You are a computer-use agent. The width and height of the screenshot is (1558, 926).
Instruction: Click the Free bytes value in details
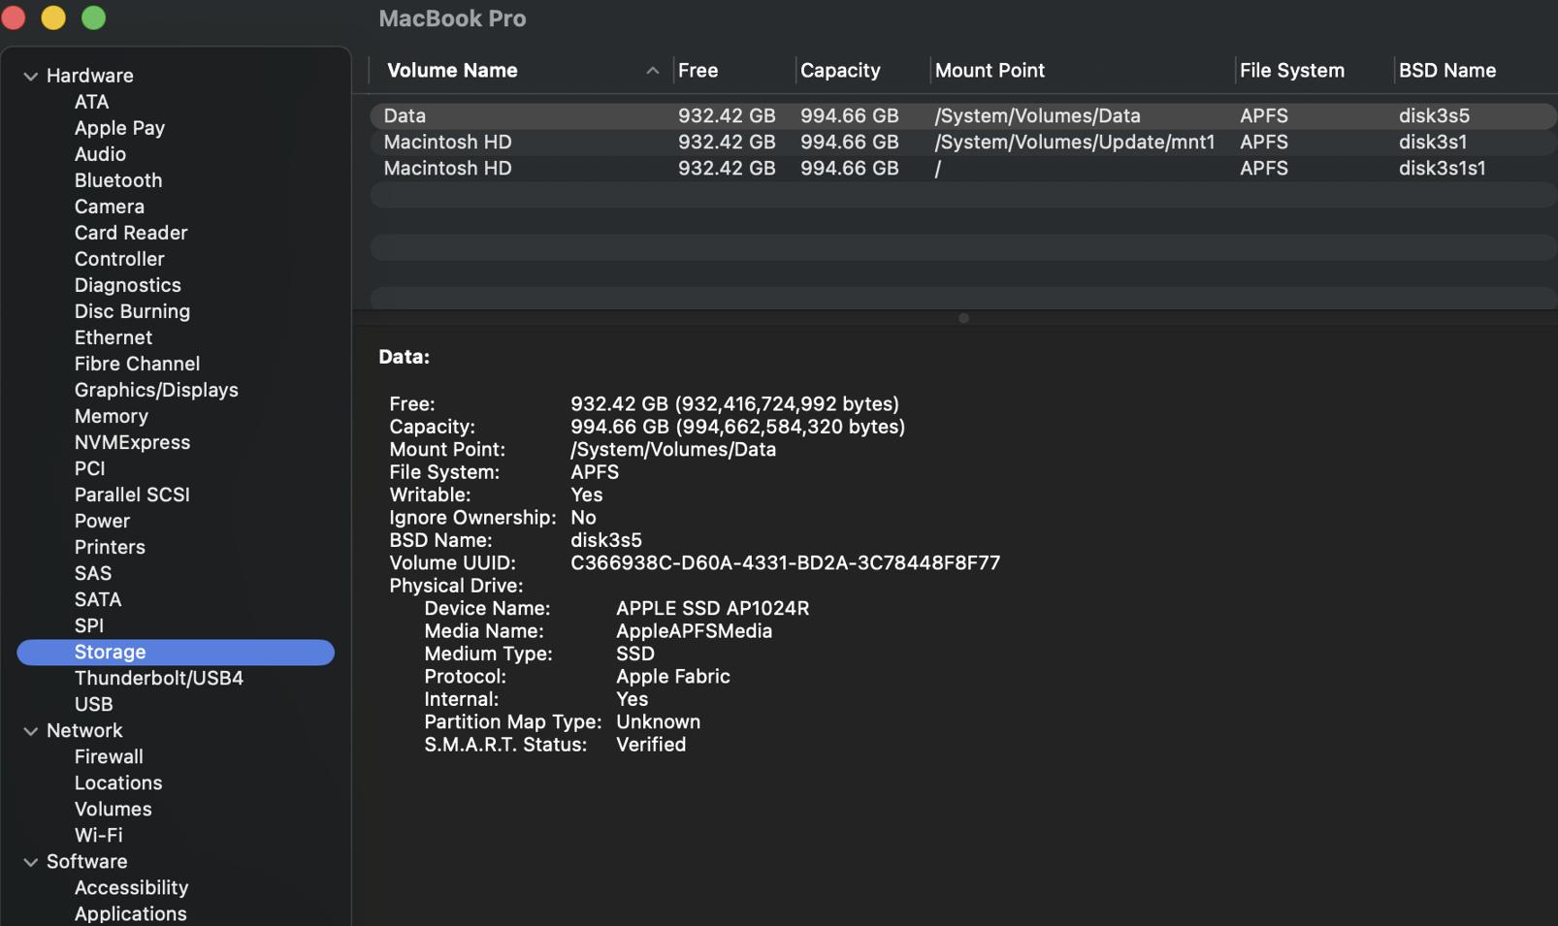734,403
